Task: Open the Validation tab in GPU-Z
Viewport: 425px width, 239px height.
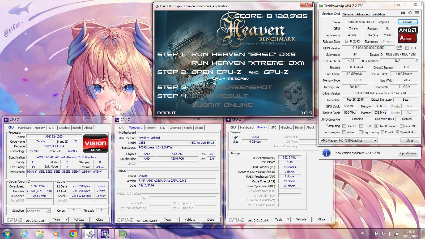Action: [x=379, y=14]
